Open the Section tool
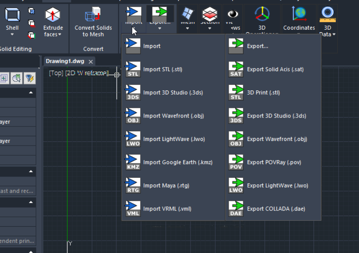The height and width of the screenshot is (253, 359). tap(210, 13)
